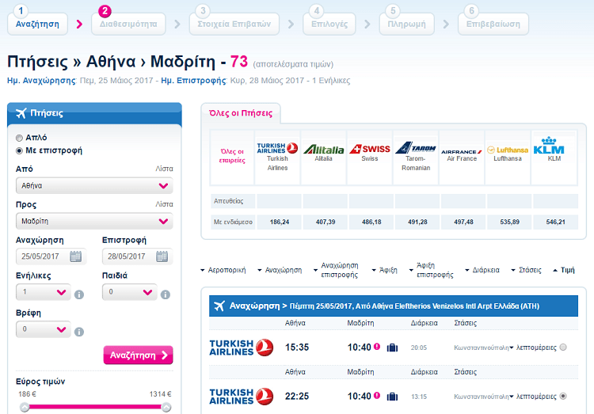Click the pink warning icon on 15:35 flight arrival
594x414 pixels.
(x=377, y=346)
